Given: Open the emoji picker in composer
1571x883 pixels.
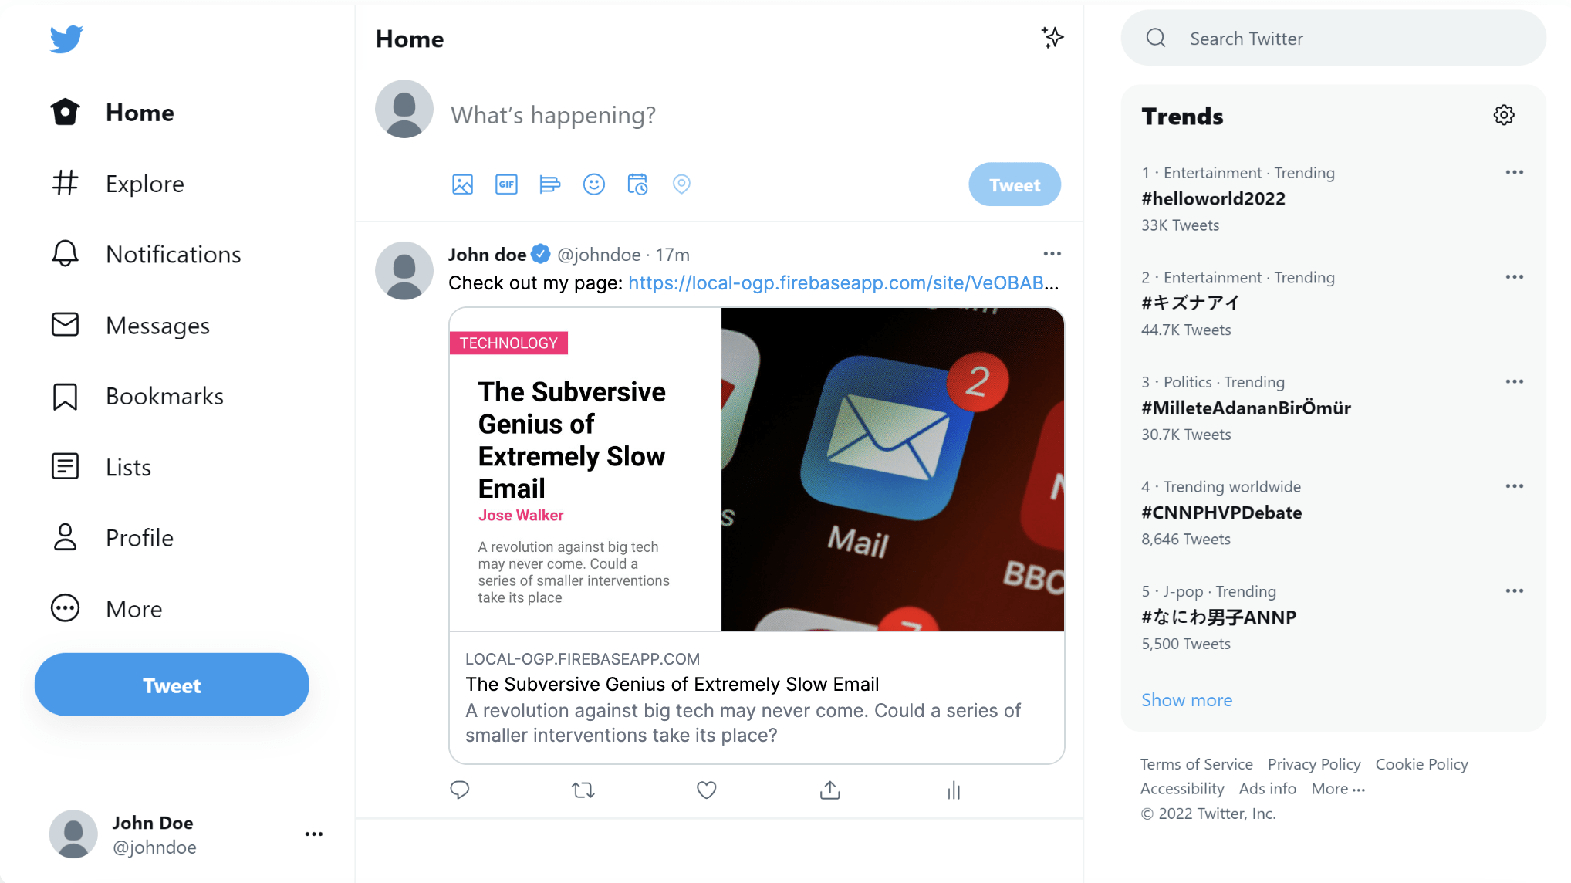Looking at the screenshot, I should [593, 184].
